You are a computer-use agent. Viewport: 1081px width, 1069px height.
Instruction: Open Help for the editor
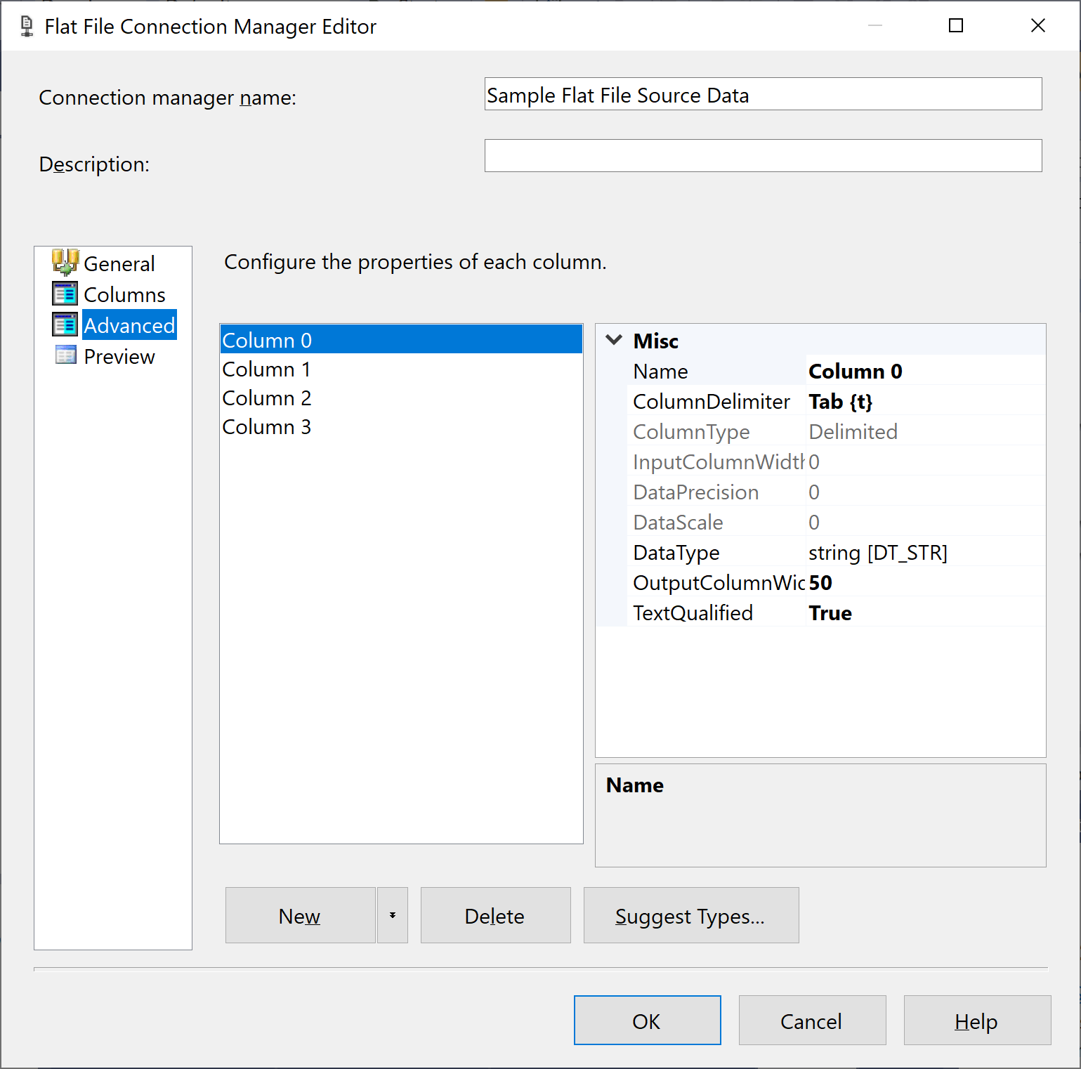point(976,1020)
